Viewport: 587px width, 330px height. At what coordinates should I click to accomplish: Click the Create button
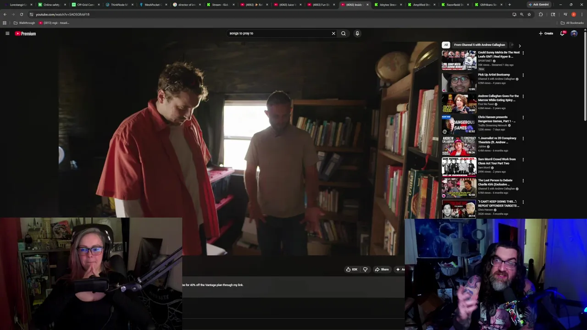pos(546,33)
